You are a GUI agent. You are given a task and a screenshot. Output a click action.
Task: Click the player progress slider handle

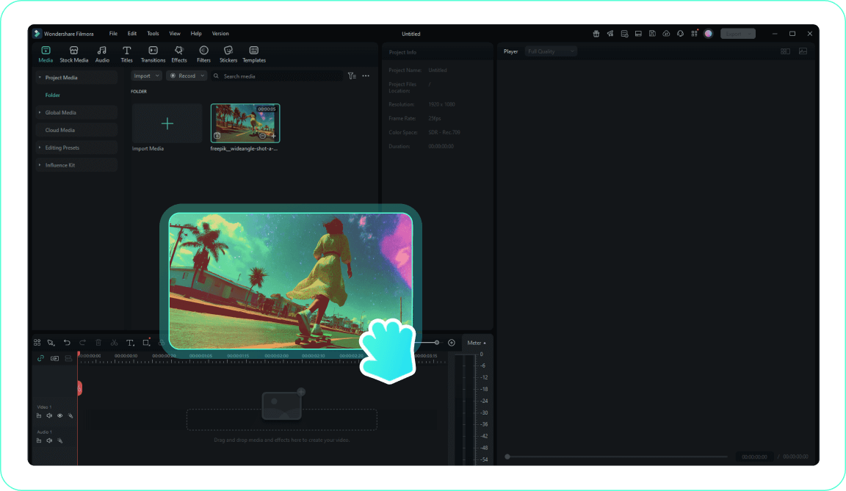click(x=507, y=457)
